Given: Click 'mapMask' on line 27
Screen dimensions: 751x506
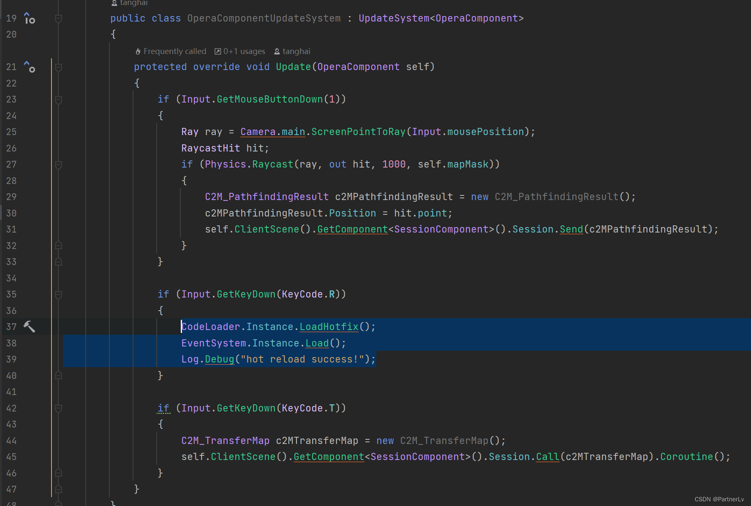Looking at the screenshot, I should (x=468, y=164).
